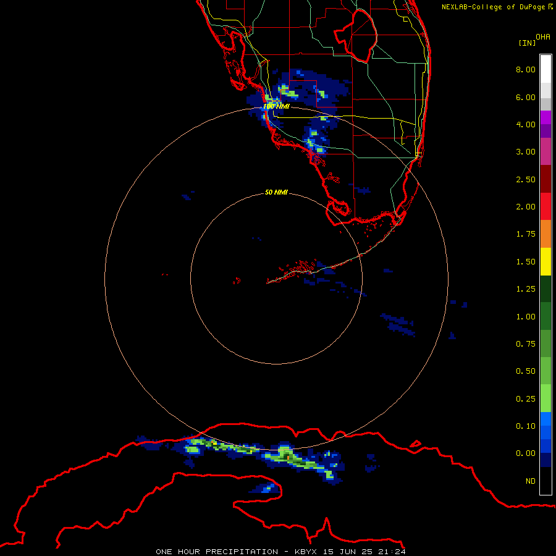Image resolution: width=556 pixels, height=556 pixels.
Task: Click the 50 NMI range ring label
Action: (276, 192)
